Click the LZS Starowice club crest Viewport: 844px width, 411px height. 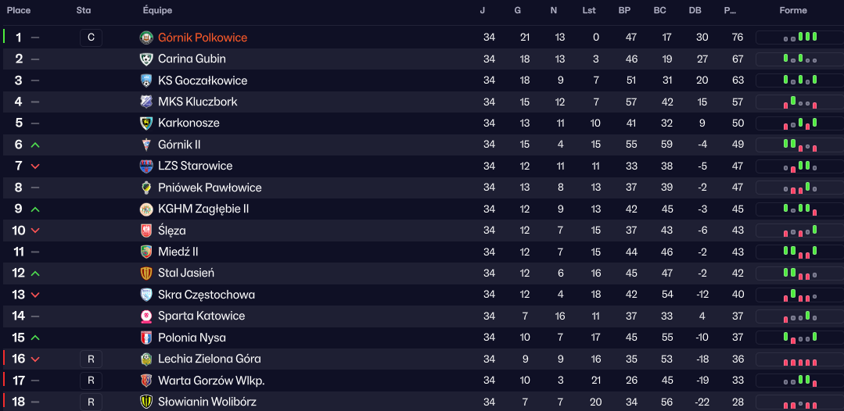click(146, 166)
